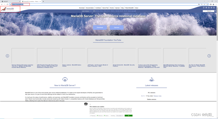The width and height of the screenshot is (218, 119).
Task: Reload the page with the refresh icon
Action: pyautogui.click(x=7, y=4)
